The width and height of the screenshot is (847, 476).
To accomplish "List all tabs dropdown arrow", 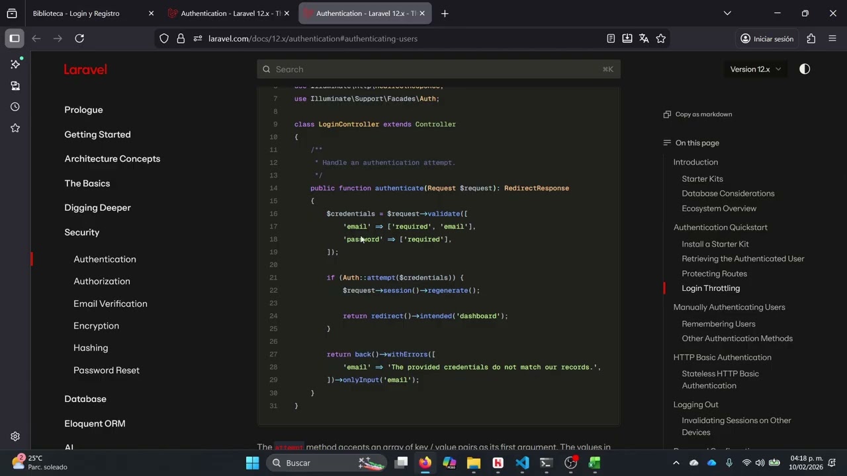I will point(727,13).
